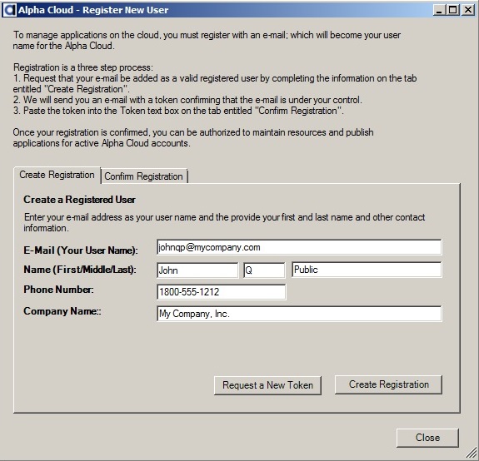This screenshot has width=479, height=461.
Task: Click the Alpha Cloud title bar icon
Action: 10,10
